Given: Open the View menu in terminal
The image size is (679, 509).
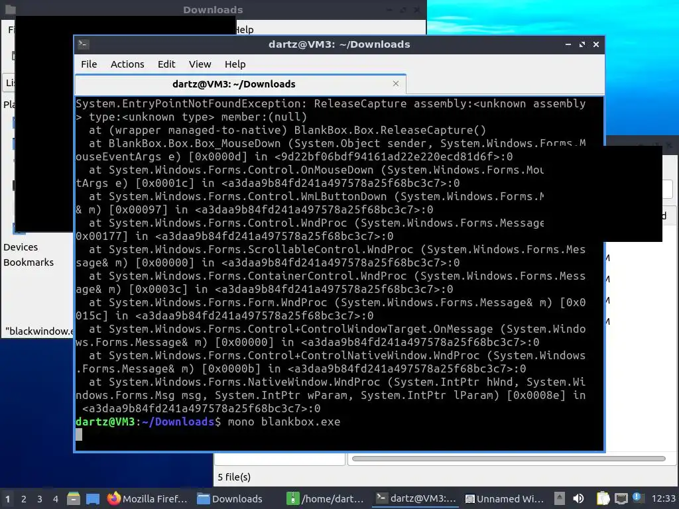Looking at the screenshot, I should (x=200, y=64).
